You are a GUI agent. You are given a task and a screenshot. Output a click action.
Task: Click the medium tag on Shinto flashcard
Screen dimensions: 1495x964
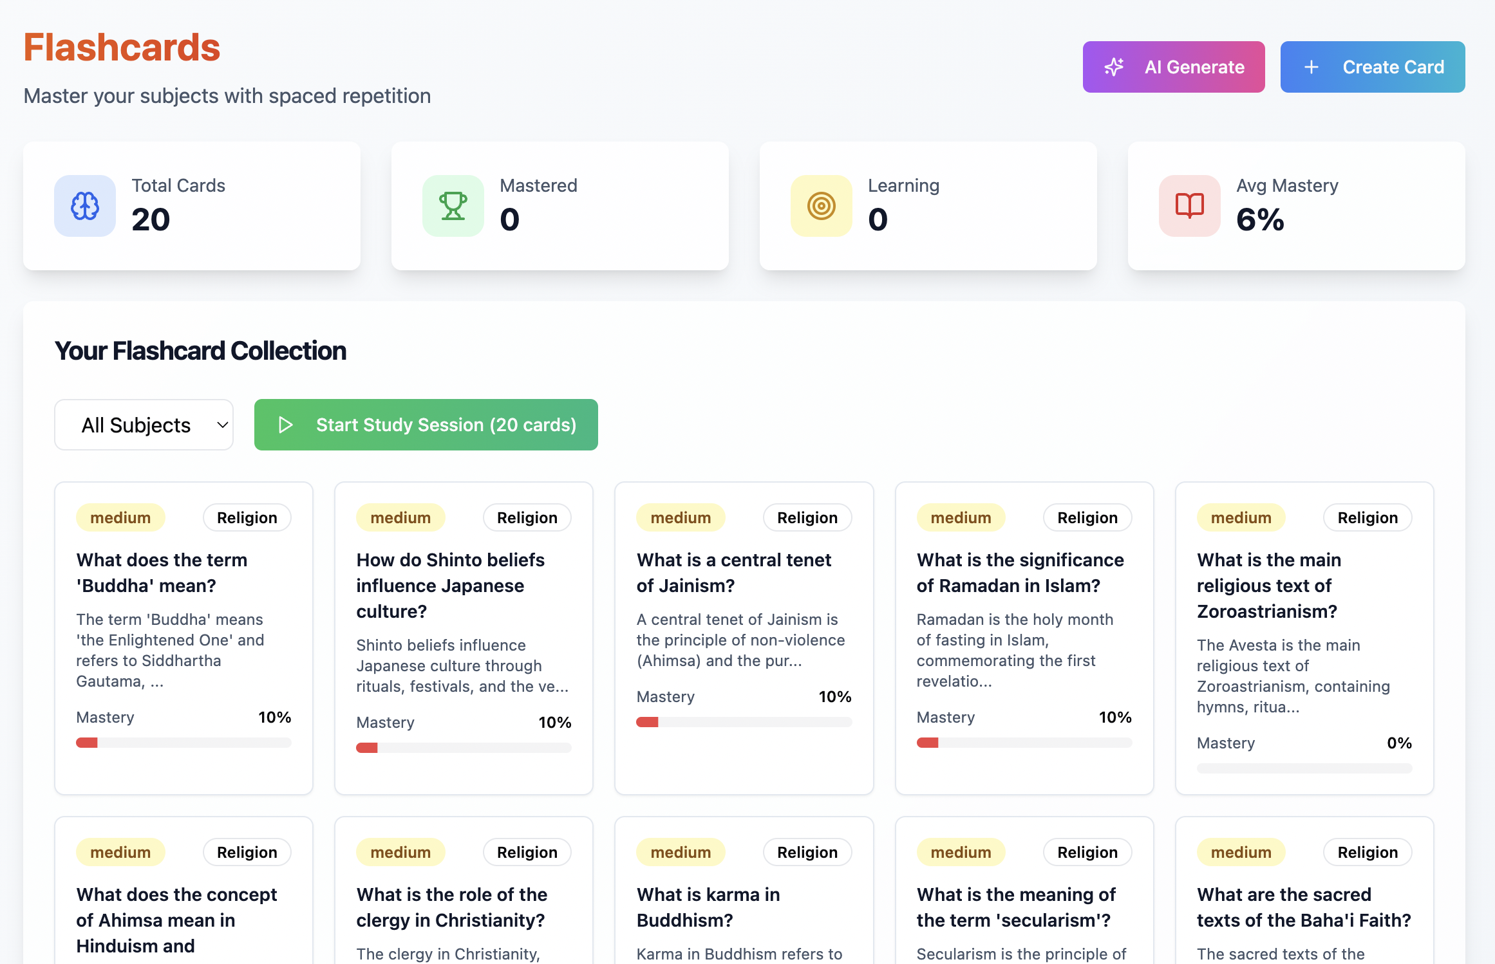point(400,517)
